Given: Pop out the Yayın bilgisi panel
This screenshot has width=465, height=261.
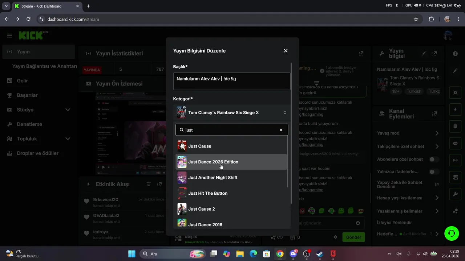Looking at the screenshot, I should (x=434, y=53).
